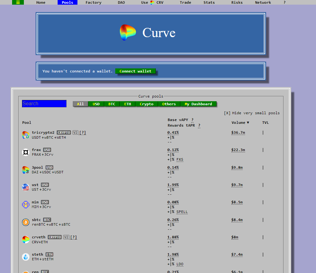
Task: Open the Risks menu item
Action: [237, 2]
